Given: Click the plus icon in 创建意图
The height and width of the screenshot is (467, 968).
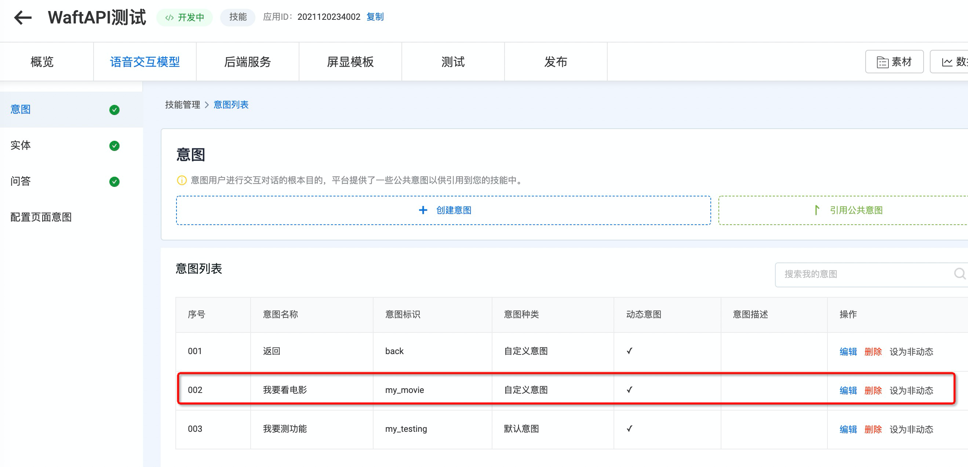Looking at the screenshot, I should [x=423, y=210].
